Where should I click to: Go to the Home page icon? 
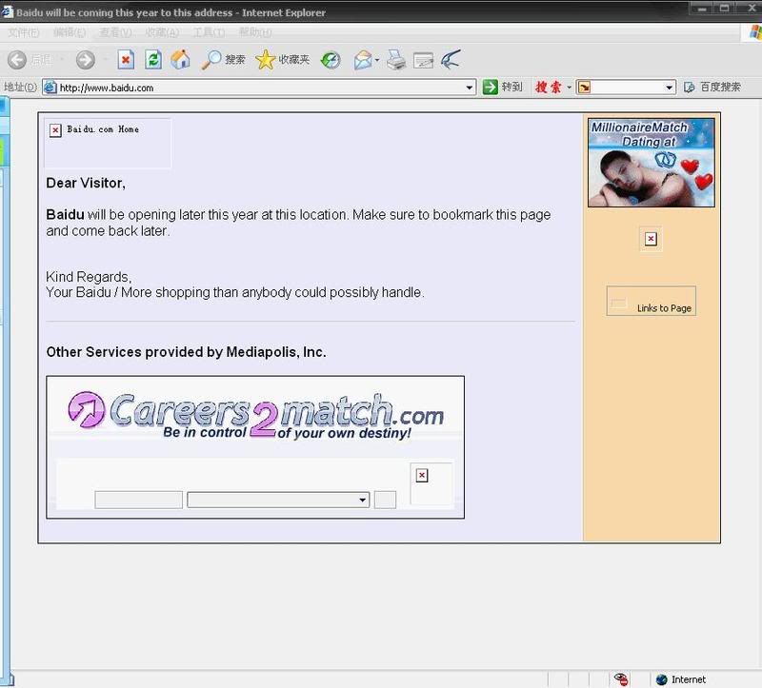pos(180,60)
